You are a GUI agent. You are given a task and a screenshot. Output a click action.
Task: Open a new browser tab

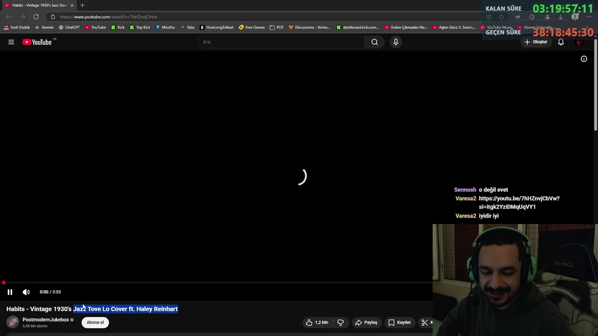(82, 5)
